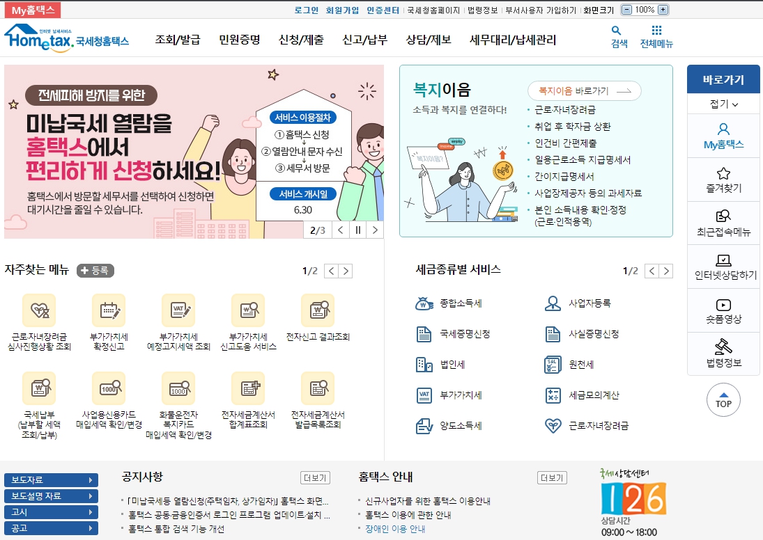Screen dimensions: 763x540
Task: Increase screen size with plus button
Action: click(x=663, y=10)
